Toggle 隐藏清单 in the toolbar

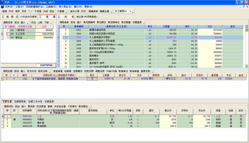pos(93,11)
